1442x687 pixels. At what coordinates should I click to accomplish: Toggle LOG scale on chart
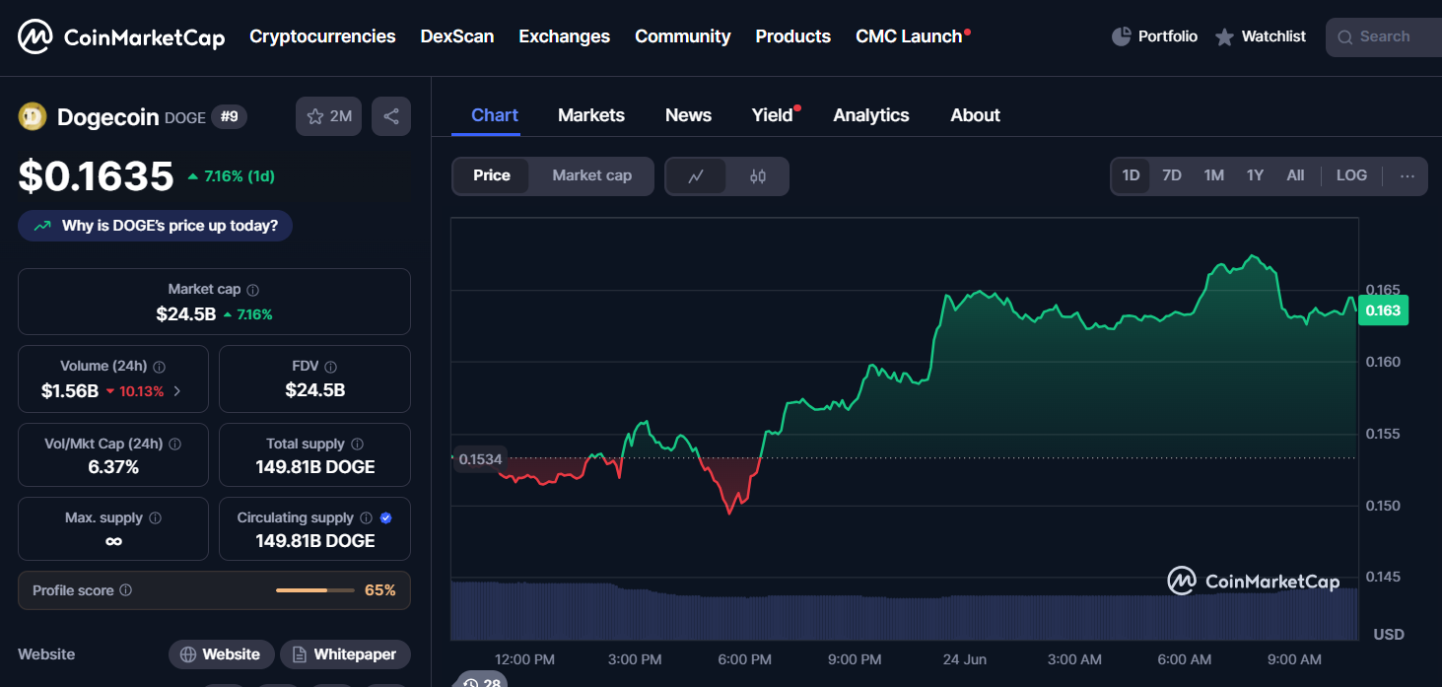point(1351,175)
